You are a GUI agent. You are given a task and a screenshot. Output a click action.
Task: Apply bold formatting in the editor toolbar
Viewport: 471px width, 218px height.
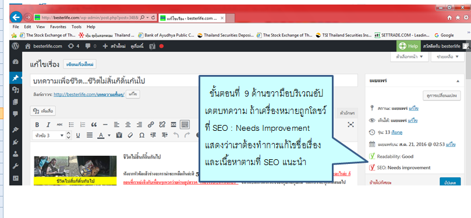pos(37,125)
